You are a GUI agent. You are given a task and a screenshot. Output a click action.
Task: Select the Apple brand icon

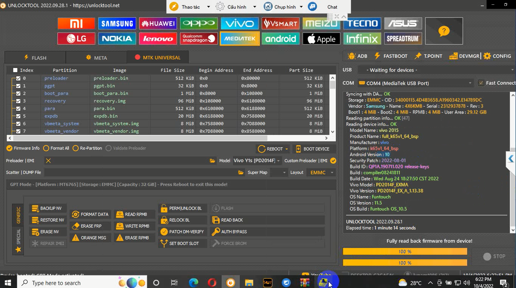321,39
